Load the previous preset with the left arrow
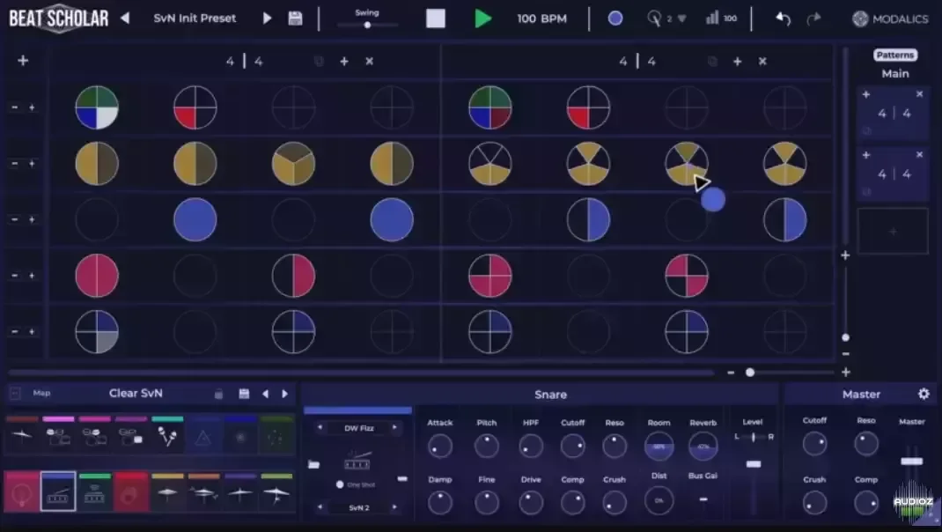Viewport: 942px width, 532px height. [x=125, y=18]
